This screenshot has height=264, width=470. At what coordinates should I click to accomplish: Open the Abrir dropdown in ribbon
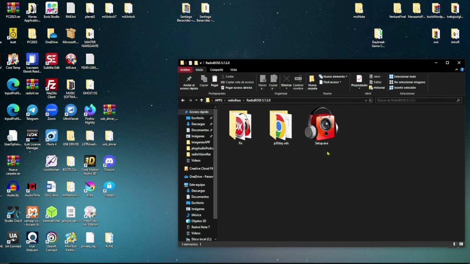point(376,77)
